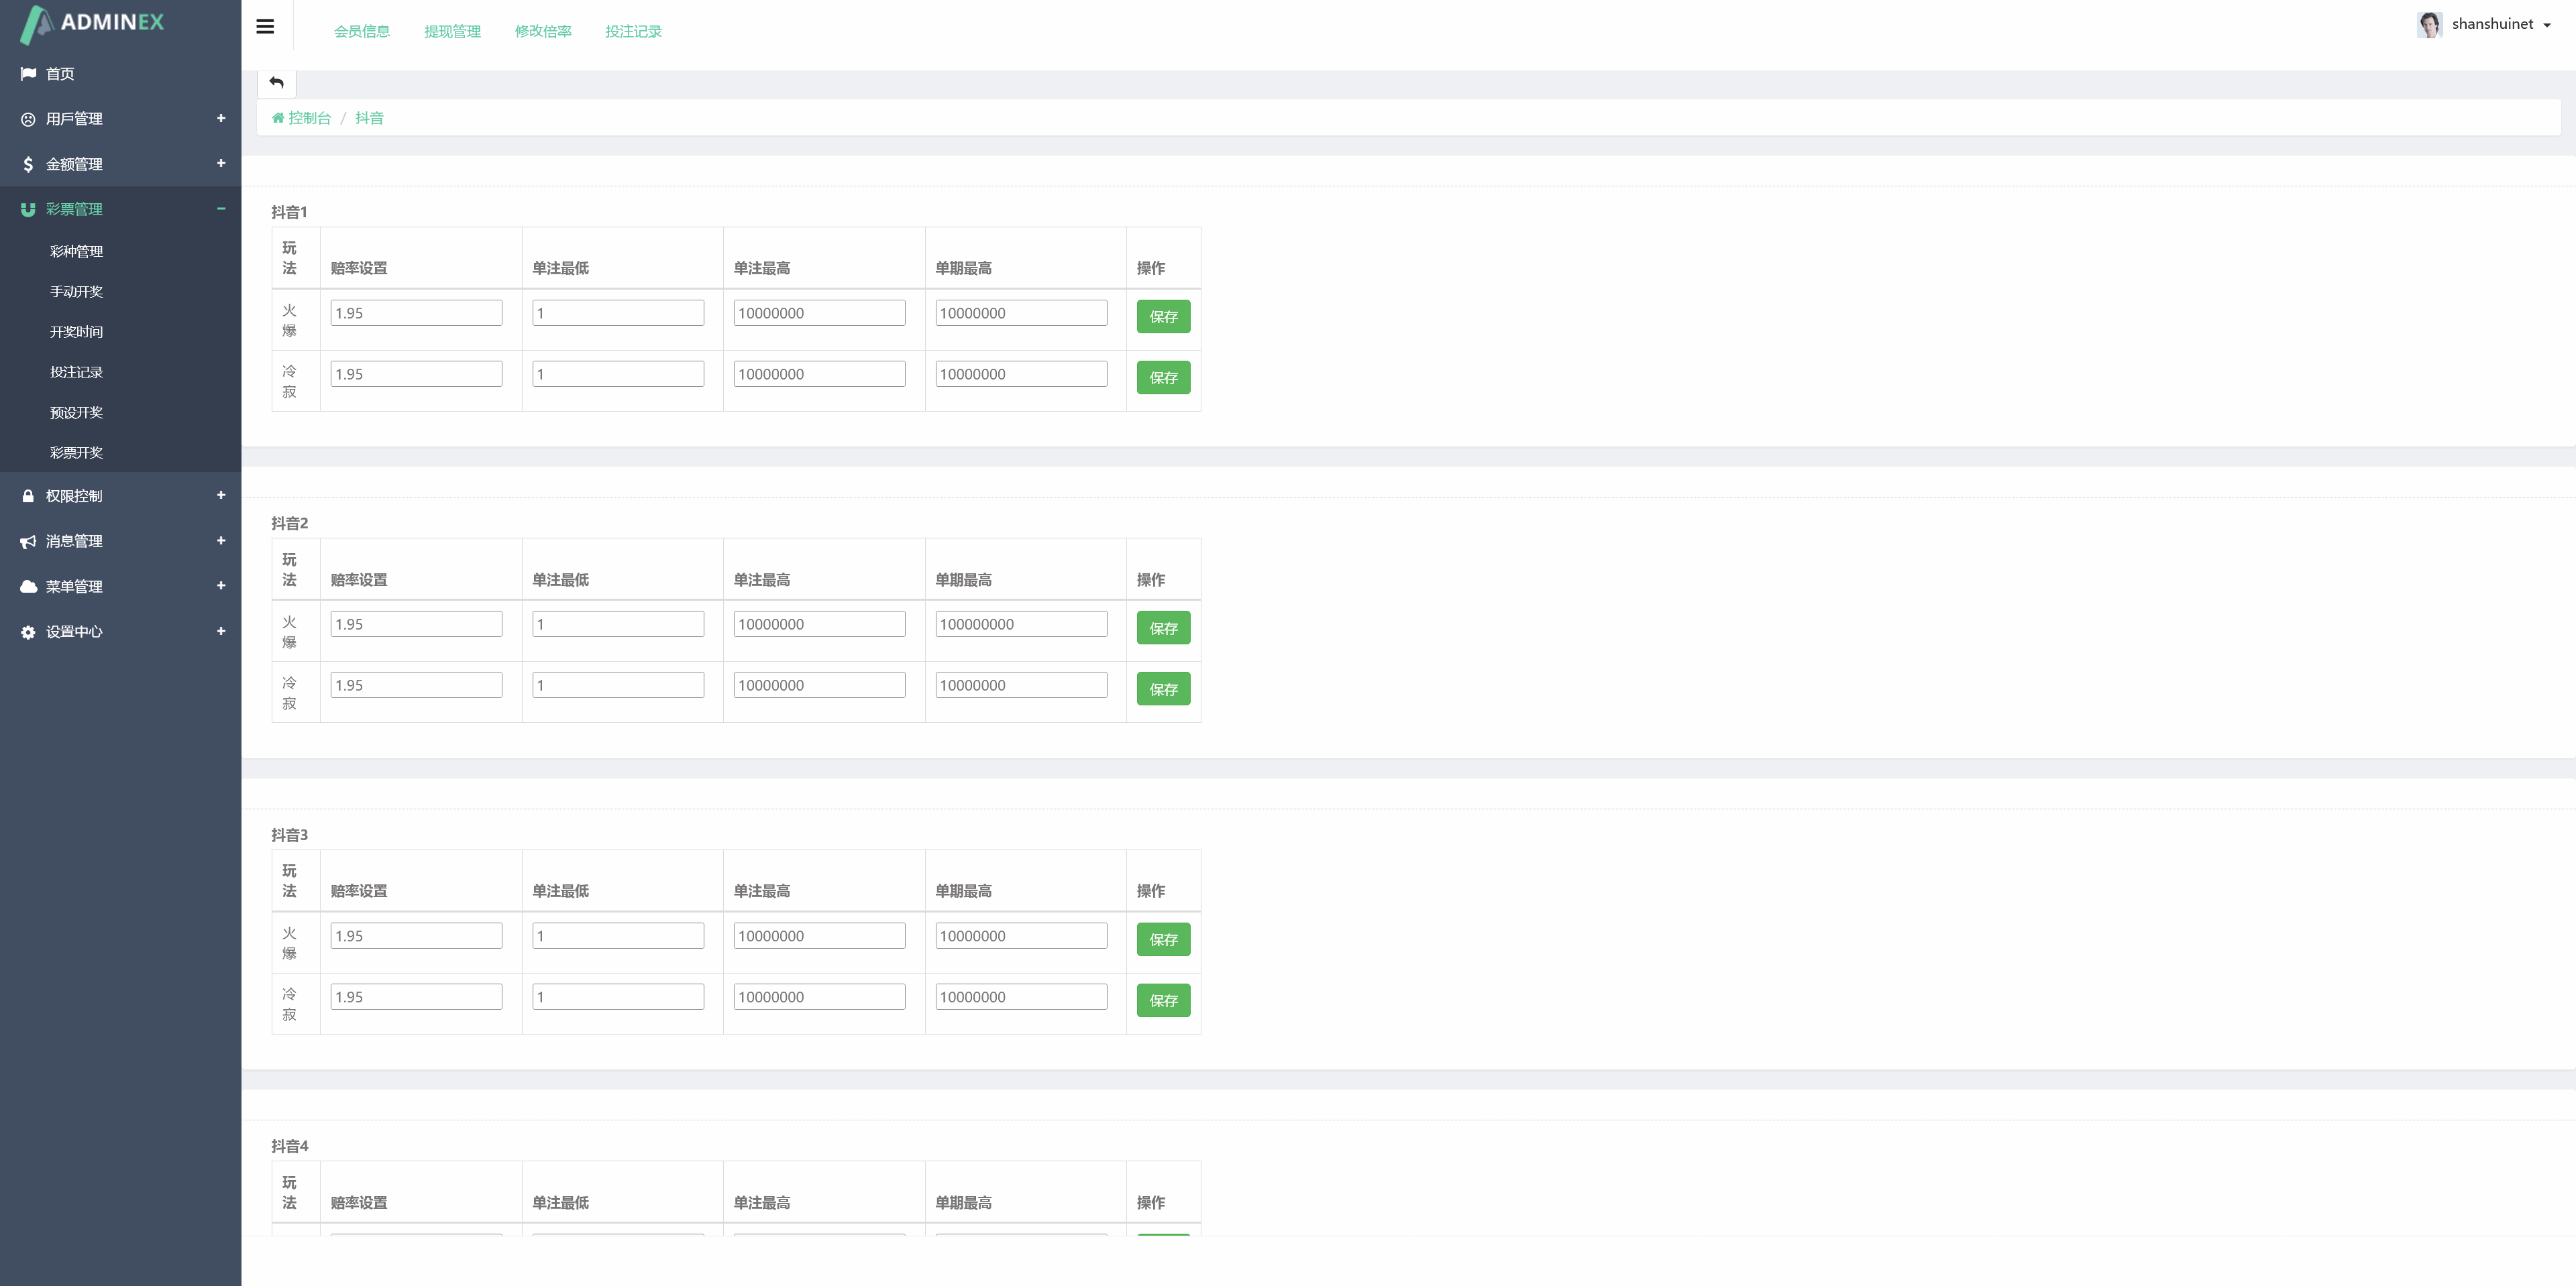Click the dollar icon for 金额管理
Image resolution: width=2576 pixels, height=1286 pixels.
(28, 164)
